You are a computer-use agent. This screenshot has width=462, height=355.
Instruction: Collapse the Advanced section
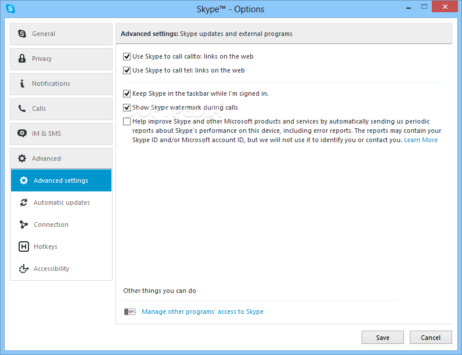click(62, 158)
